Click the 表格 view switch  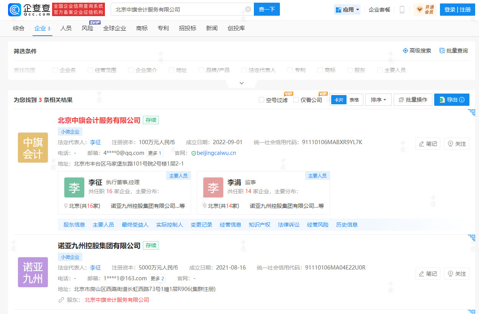coord(354,99)
